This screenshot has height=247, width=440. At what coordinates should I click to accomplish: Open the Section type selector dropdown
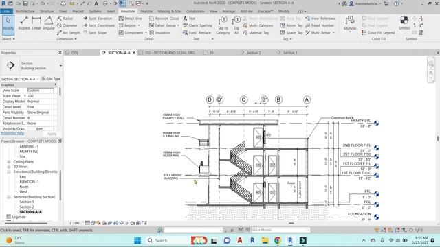tap(60, 66)
